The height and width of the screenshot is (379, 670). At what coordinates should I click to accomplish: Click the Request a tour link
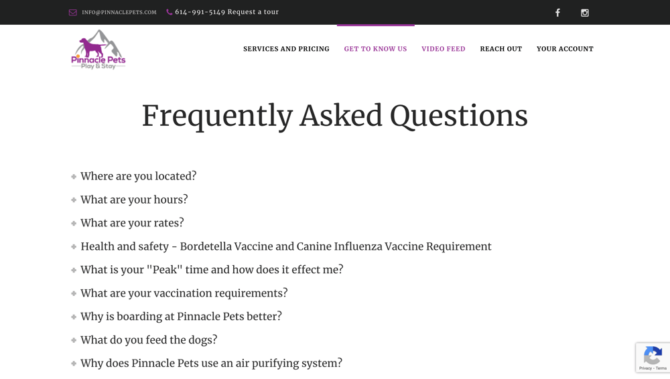[253, 12]
